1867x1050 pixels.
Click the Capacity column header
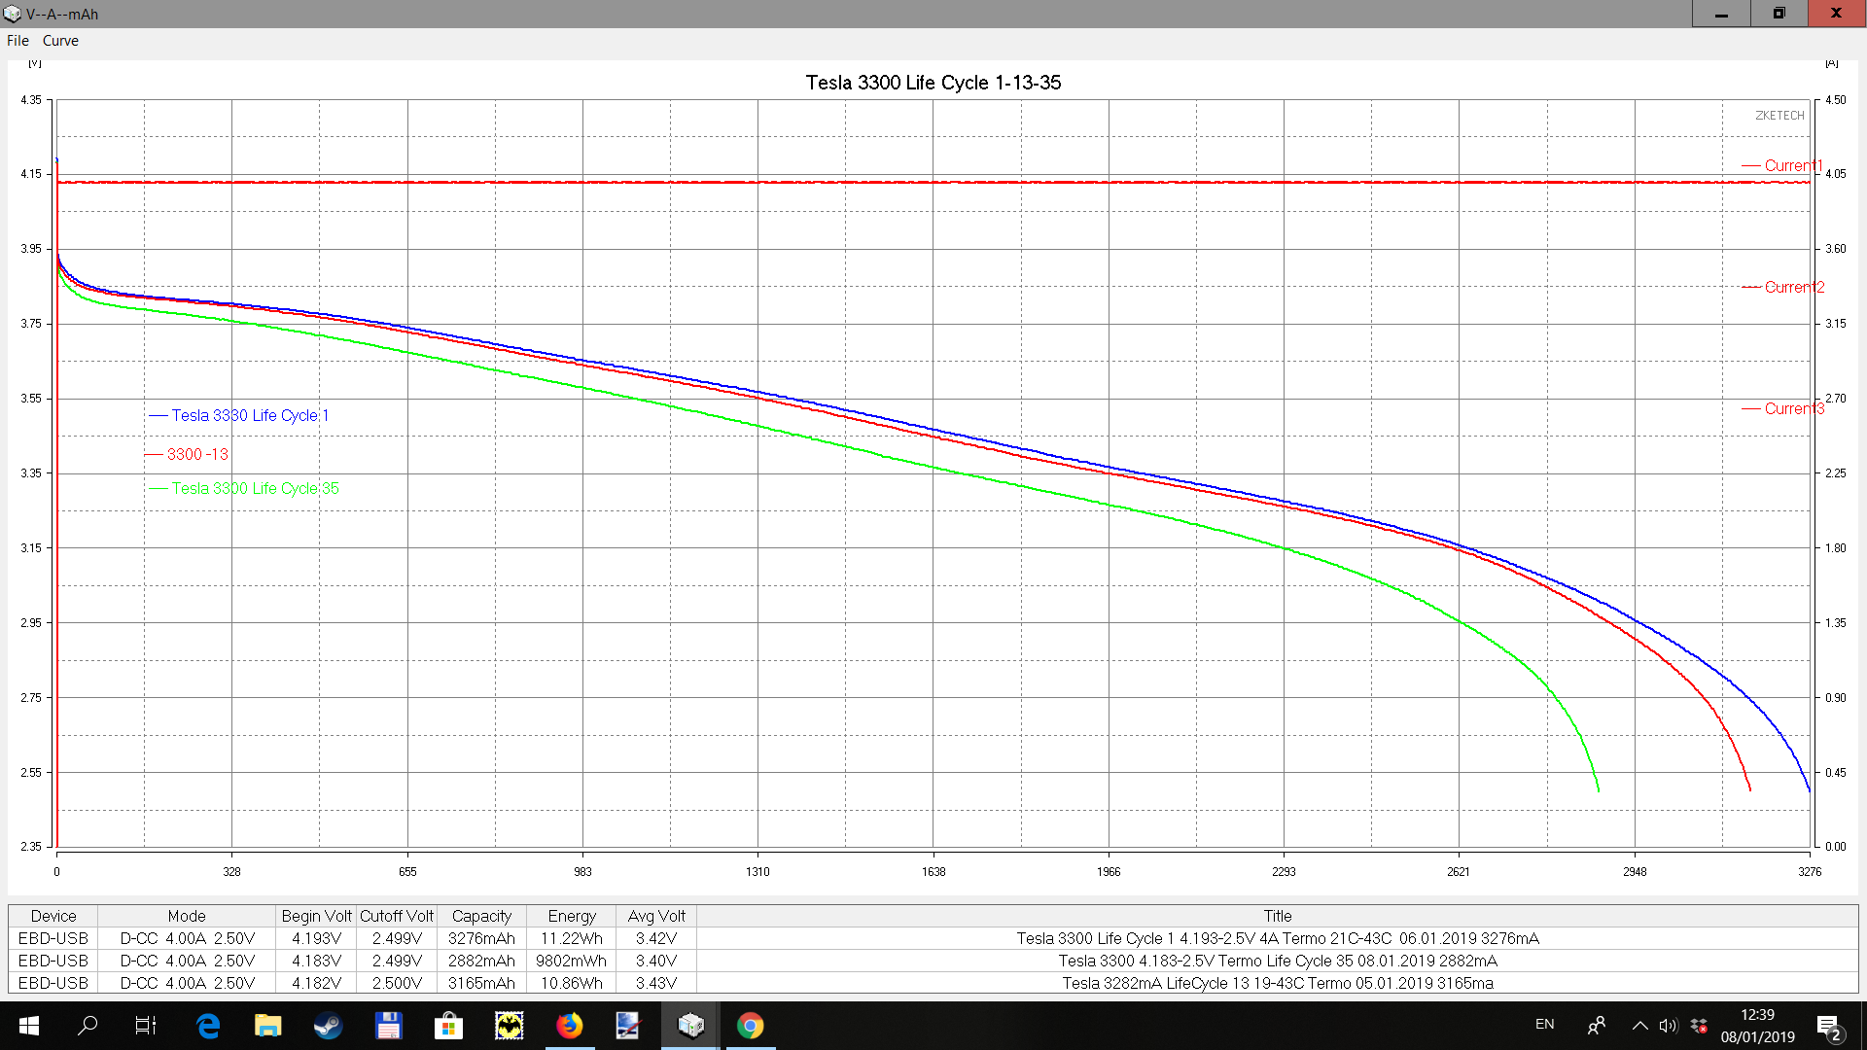click(481, 916)
